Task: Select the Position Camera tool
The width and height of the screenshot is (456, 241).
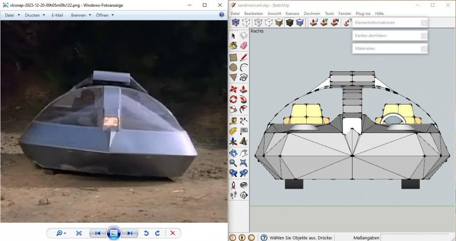Action: [x=233, y=185]
